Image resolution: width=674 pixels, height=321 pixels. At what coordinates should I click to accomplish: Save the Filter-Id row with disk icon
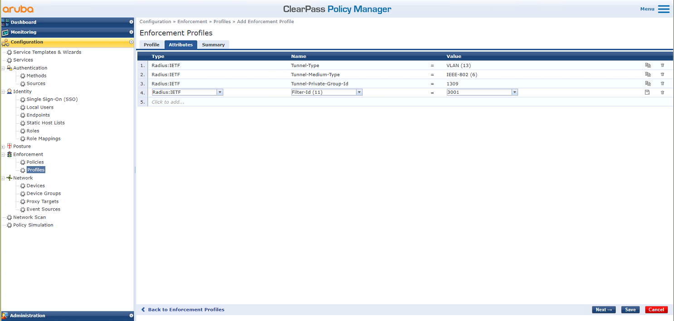click(x=647, y=92)
